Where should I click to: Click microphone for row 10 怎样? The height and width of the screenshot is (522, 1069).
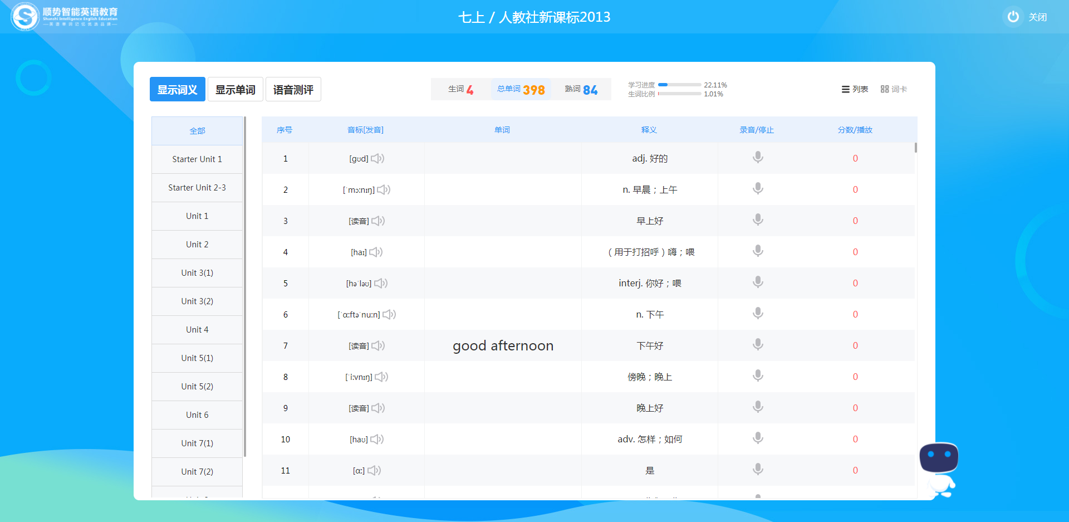point(758,438)
